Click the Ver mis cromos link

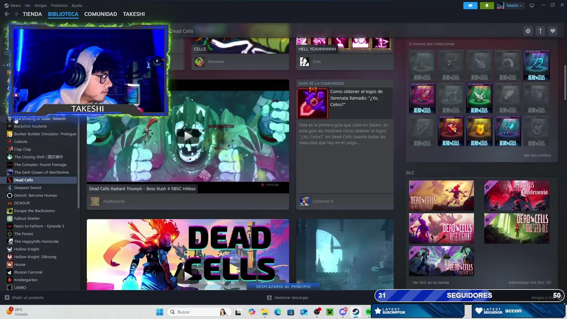537,155
